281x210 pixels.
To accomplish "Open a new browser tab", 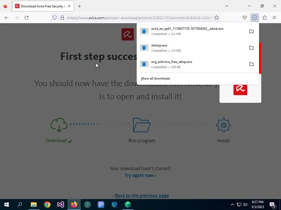I will tap(79, 6).
